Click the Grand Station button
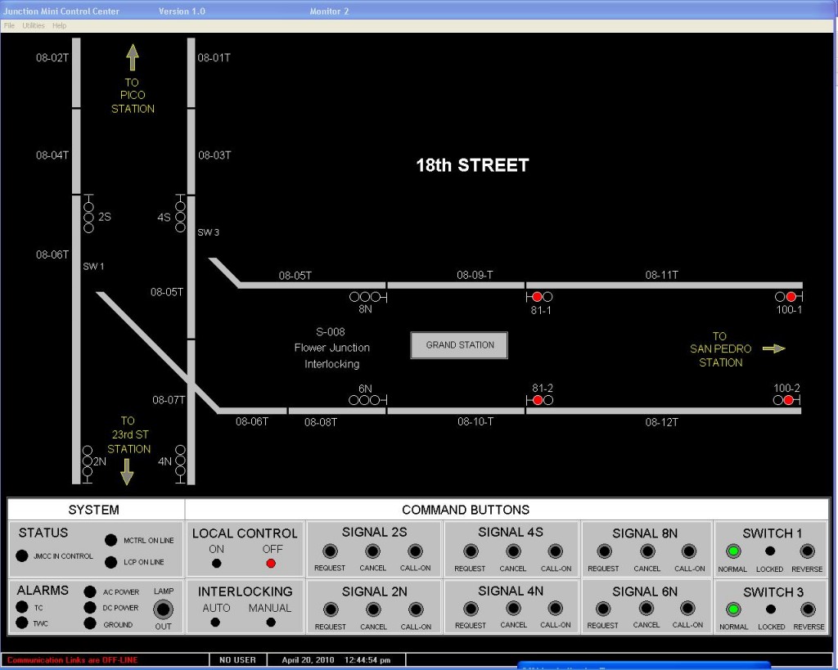 [459, 345]
